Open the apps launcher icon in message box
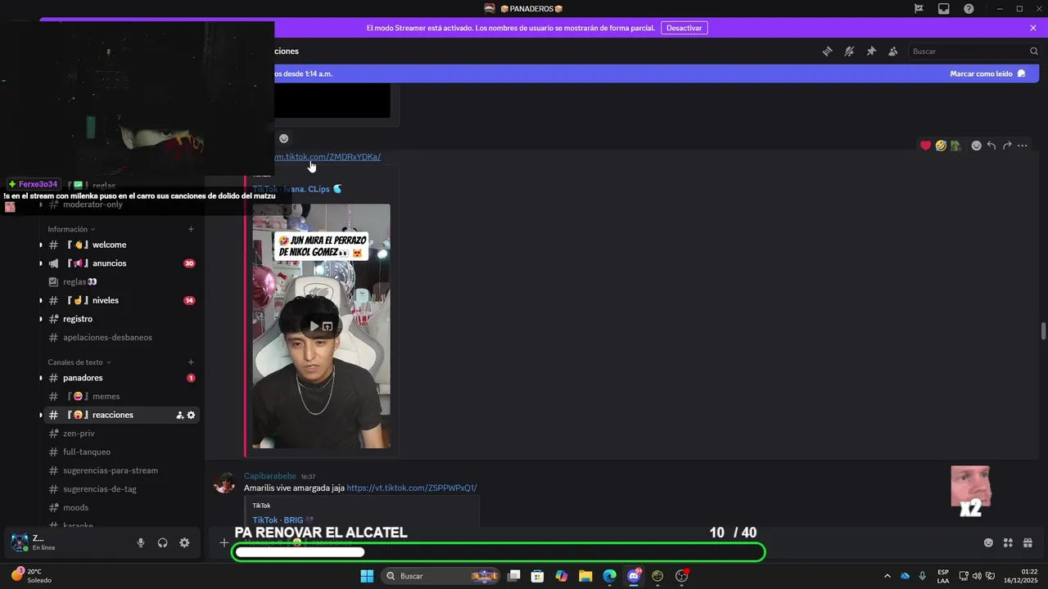The width and height of the screenshot is (1048, 589). tap(1008, 542)
